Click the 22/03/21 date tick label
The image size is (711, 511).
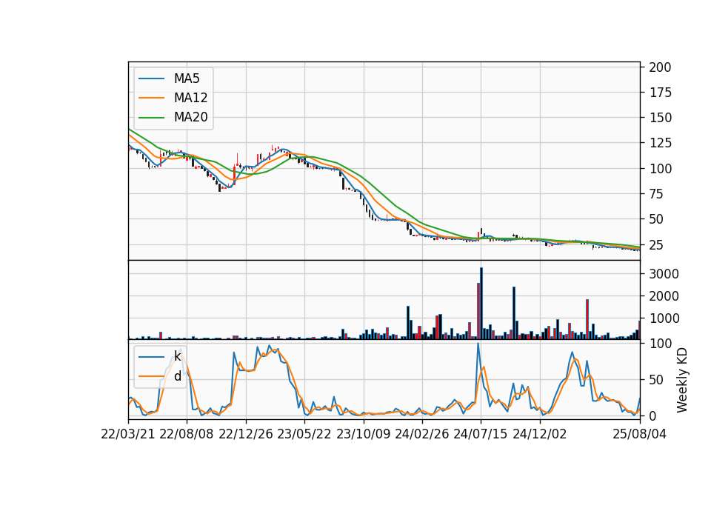128,435
